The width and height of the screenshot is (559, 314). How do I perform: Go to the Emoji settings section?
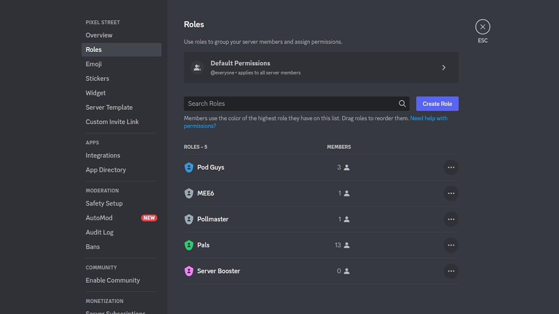[94, 64]
